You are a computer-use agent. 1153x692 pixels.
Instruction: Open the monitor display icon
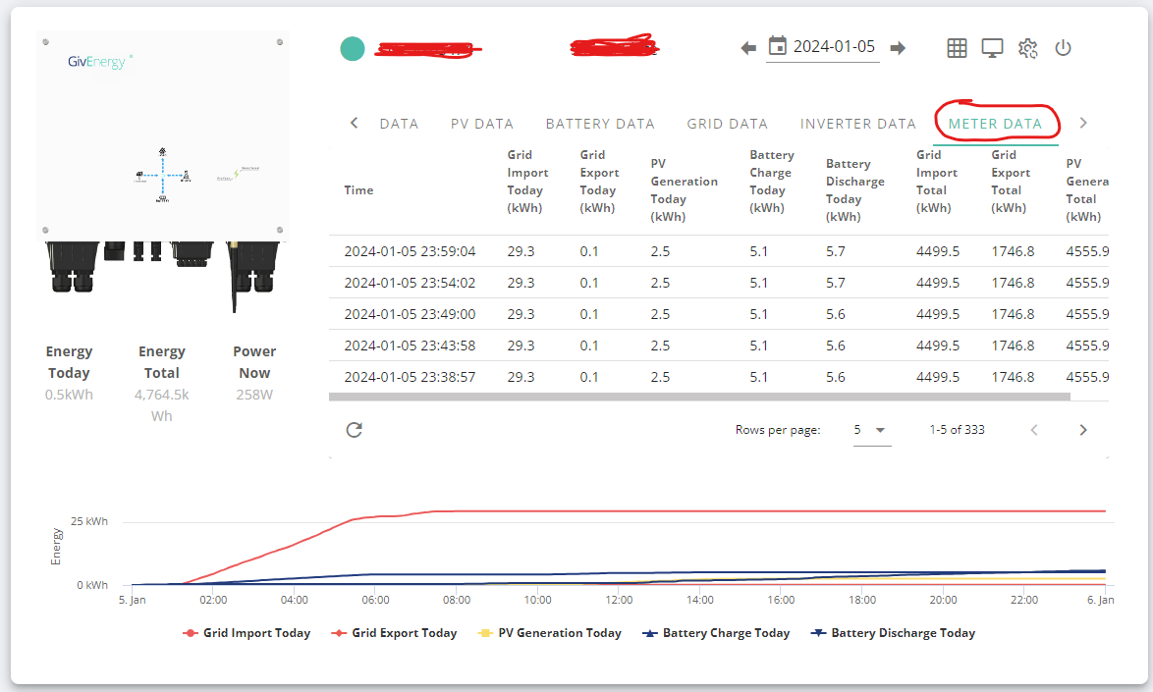tap(992, 48)
